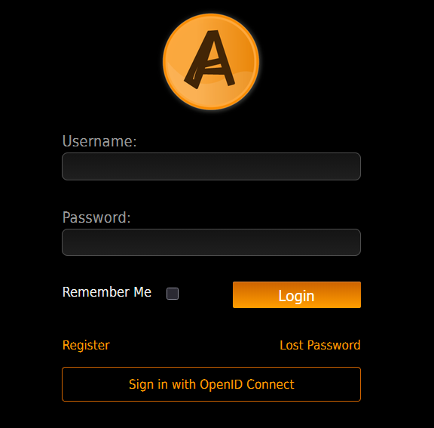The image size is (434, 428).
Task: Click the Remember Me label text
Action: pyautogui.click(x=107, y=292)
